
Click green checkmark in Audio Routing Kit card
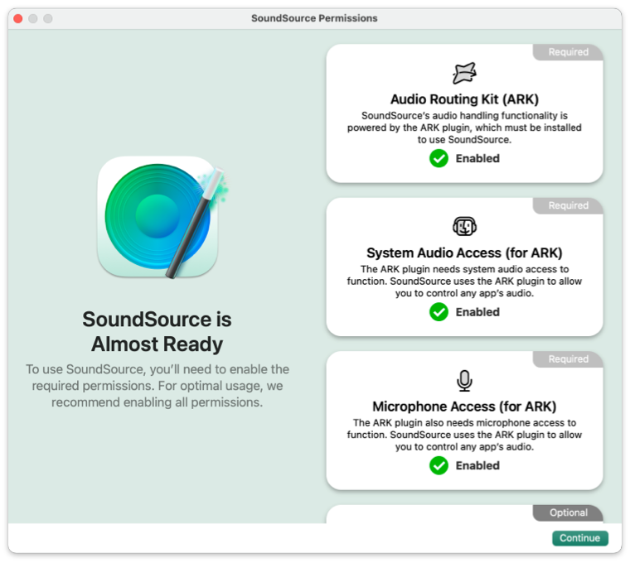439,158
